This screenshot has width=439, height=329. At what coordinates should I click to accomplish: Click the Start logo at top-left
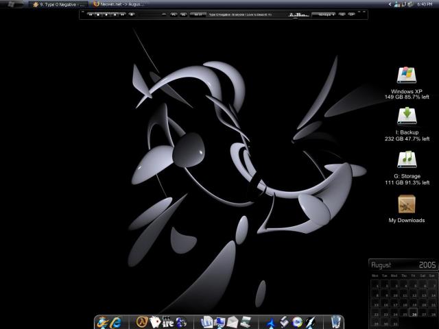[x=11, y=4]
